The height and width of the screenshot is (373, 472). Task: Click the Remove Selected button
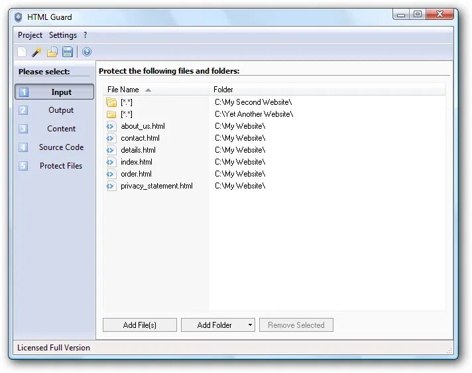pyautogui.click(x=296, y=325)
